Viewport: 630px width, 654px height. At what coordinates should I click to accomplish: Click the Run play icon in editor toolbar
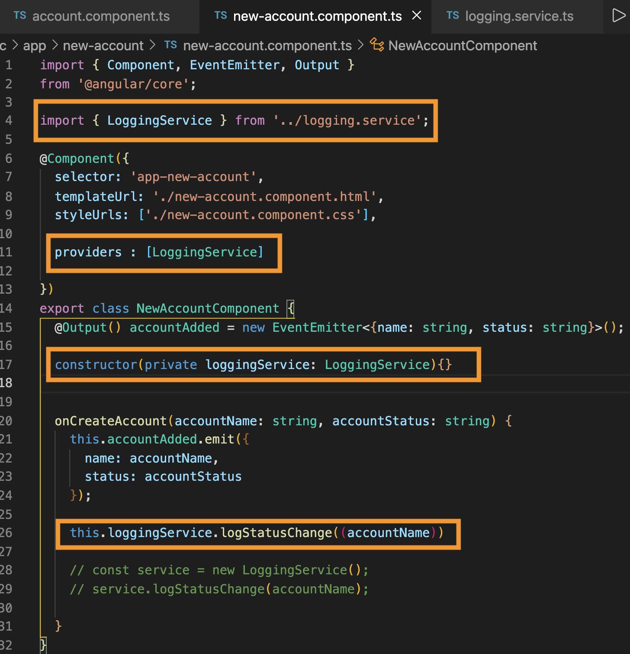(x=619, y=16)
